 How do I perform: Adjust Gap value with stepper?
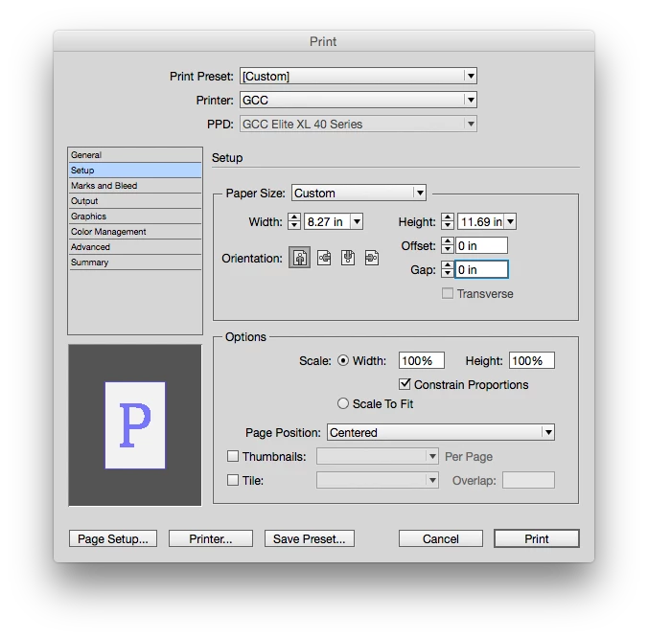(x=448, y=269)
